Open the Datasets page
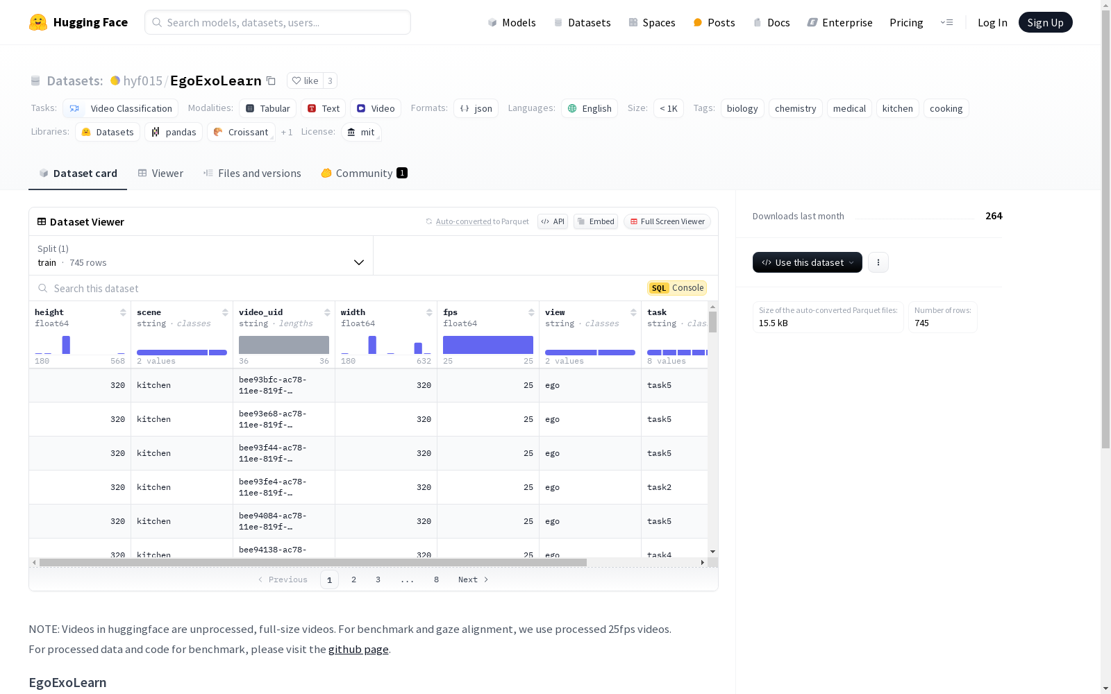Viewport: 1111px width, 694px height. coord(582,22)
